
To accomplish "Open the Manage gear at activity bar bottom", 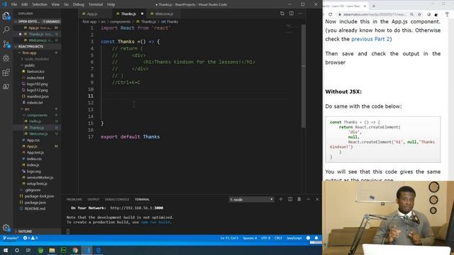I will click(6, 227).
